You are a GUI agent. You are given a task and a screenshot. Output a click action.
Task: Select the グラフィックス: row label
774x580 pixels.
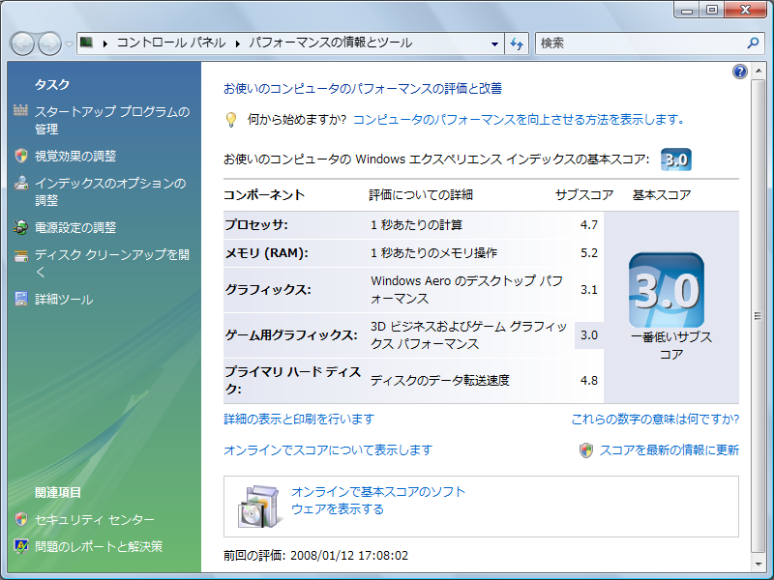click(x=268, y=289)
